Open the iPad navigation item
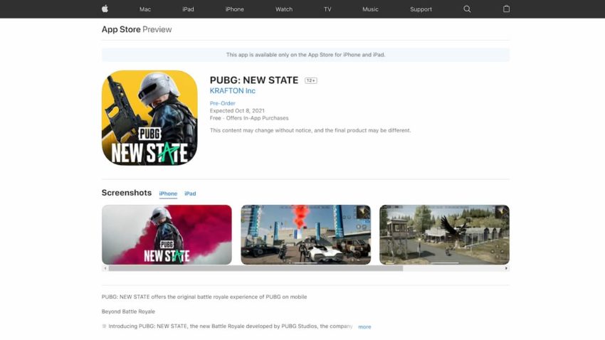605x340 pixels. (x=189, y=9)
